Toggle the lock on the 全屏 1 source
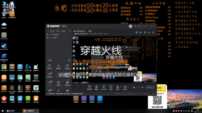Screen dimensions: 202x113 [x=50, y=38]
